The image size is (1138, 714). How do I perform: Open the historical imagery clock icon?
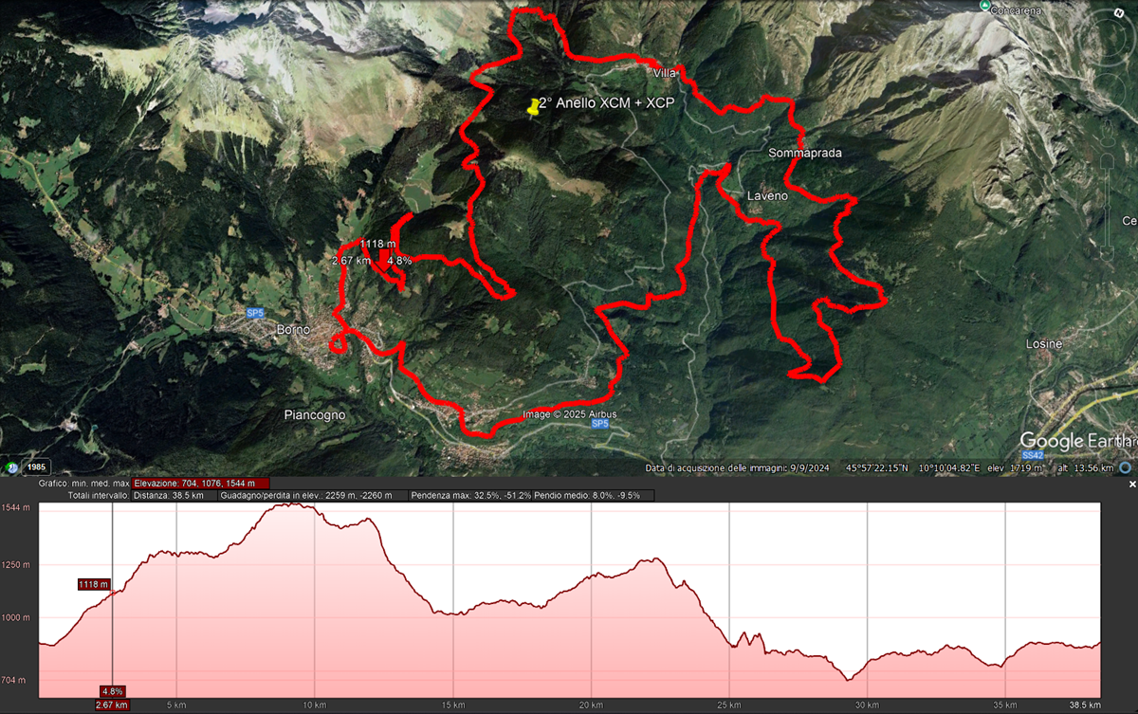pos(13,467)
